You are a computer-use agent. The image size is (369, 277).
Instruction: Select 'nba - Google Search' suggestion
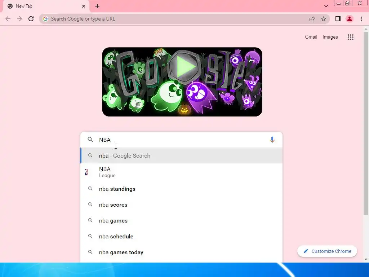[x=182, y=156]
